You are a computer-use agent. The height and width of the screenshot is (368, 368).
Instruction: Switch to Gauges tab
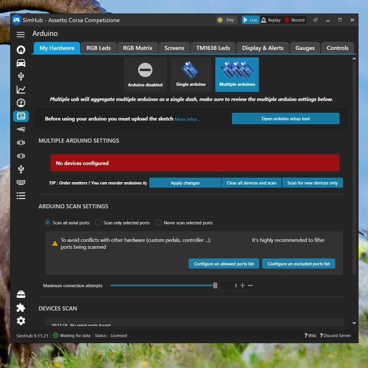[x=305, y=48]
